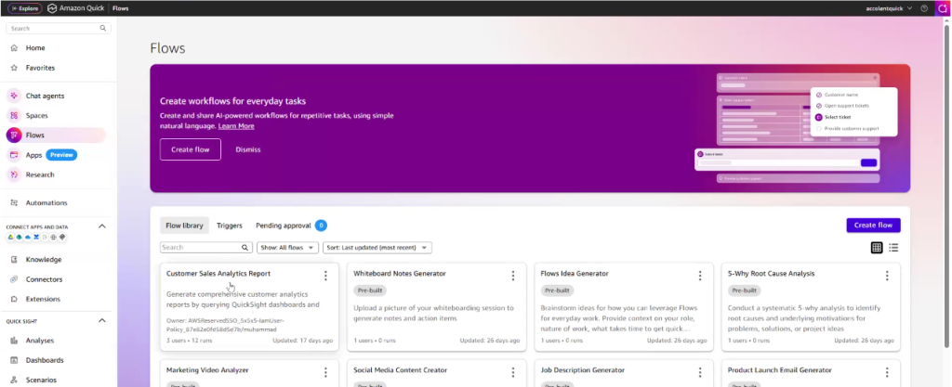Open the Marketing Video Analyzer card
Image resolution: width=952 pixels, height=387 pixels.
[249, 373]
